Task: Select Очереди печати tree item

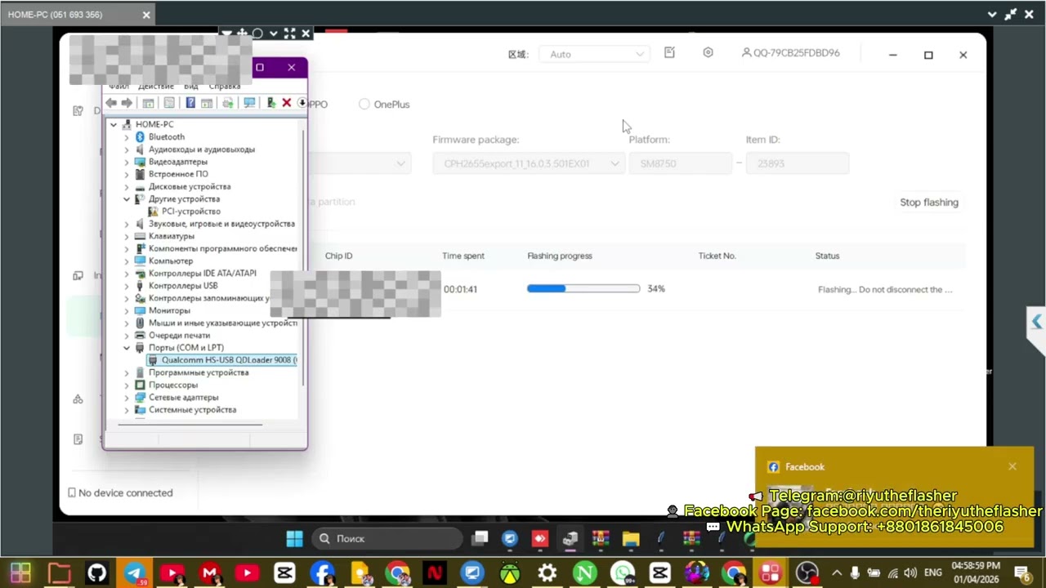Action: (x=179, y=335)
